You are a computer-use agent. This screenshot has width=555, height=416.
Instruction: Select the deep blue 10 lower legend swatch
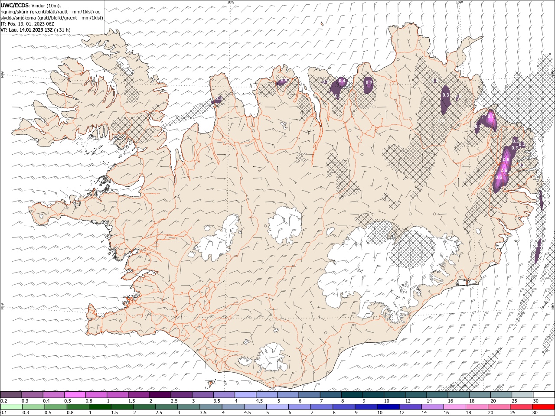pyautogui.click(x=388, y=406)
